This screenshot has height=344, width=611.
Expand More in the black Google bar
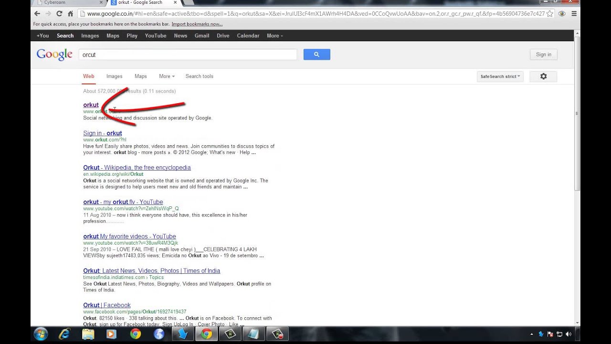coord(274,36)
